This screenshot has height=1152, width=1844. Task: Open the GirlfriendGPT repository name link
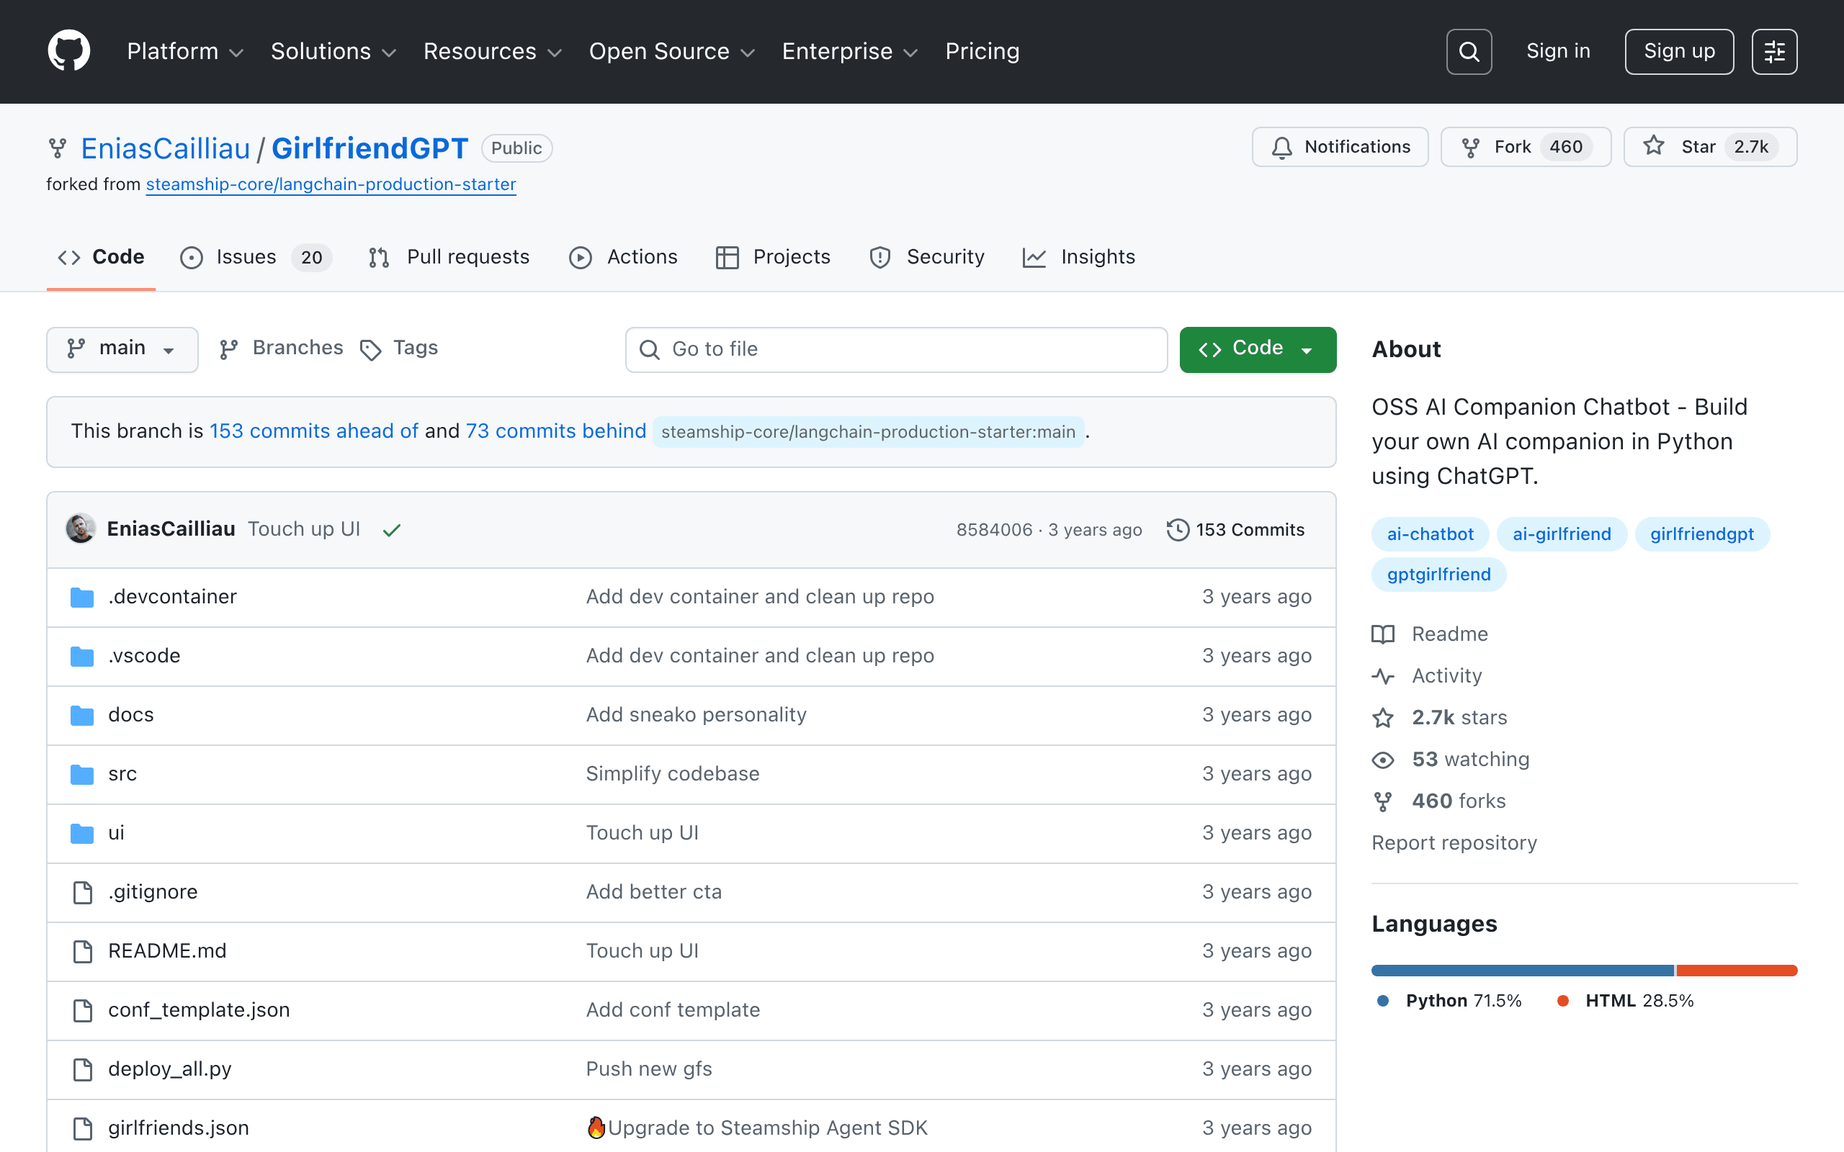point(370,148)
